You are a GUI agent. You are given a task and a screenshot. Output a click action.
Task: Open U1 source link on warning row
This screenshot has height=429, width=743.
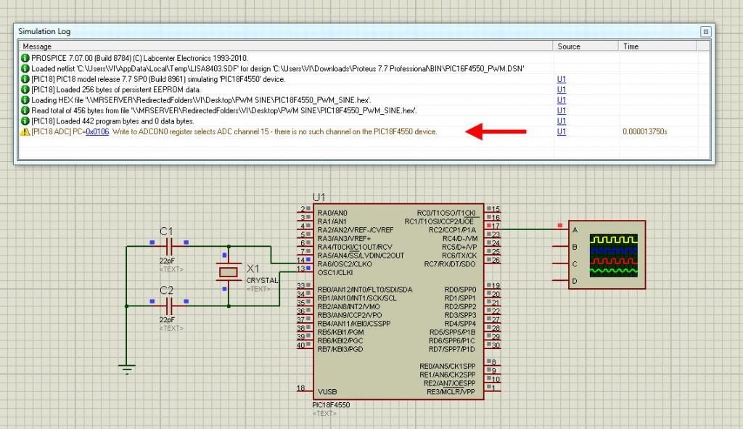pyautogui.click(x=562, y=131)
